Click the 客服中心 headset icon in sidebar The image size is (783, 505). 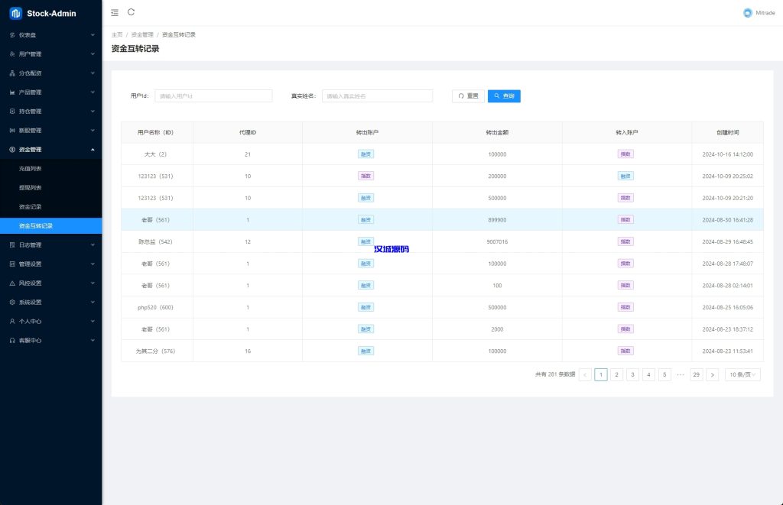coord(12,341)
